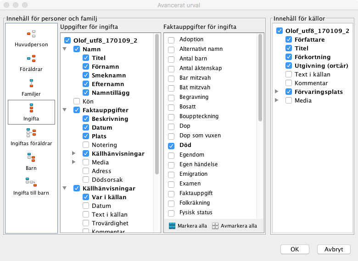This screenshot has width=358, height=261.
Task: Select the Ingifta relation icon
Action: pos(31,108)
